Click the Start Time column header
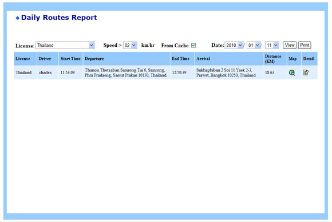Image resolution: width=332 pixels, height=222 pixels. (70, 59)
